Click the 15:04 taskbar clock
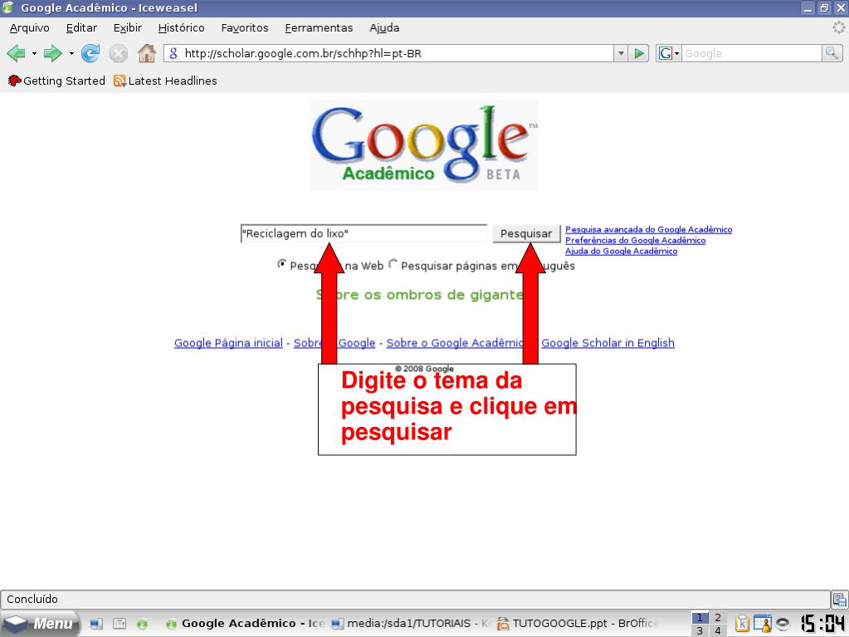Image resolution: width=849 pixels, height=637 pixels. (822, 624)
